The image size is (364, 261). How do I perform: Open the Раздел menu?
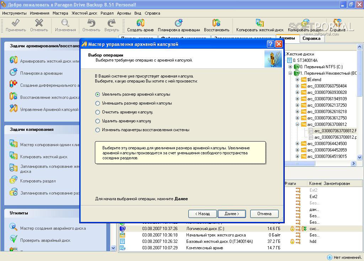[x=107, y=13]
